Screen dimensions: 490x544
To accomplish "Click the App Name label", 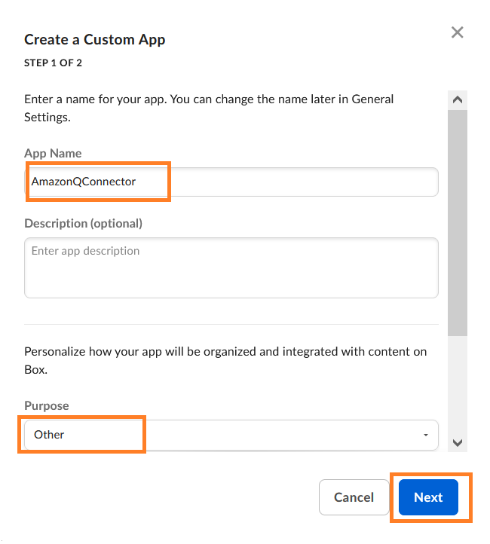I will tap(53, 154).
